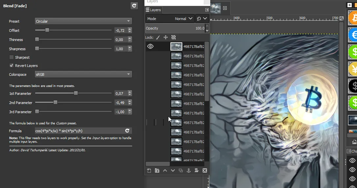The height and width of the screenshot is (188, 357).
Task: Create a new layer group
Action: (x=157, y=171)
